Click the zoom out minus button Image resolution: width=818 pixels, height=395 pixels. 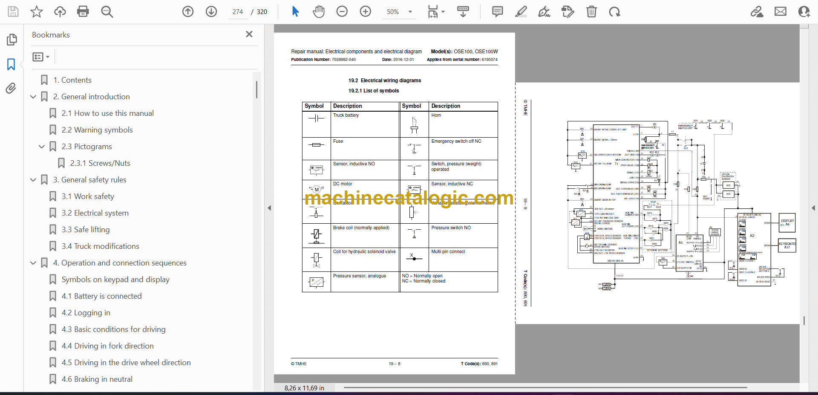point(342,12)
